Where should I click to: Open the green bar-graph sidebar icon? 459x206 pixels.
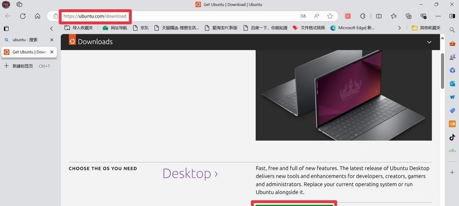452,150
